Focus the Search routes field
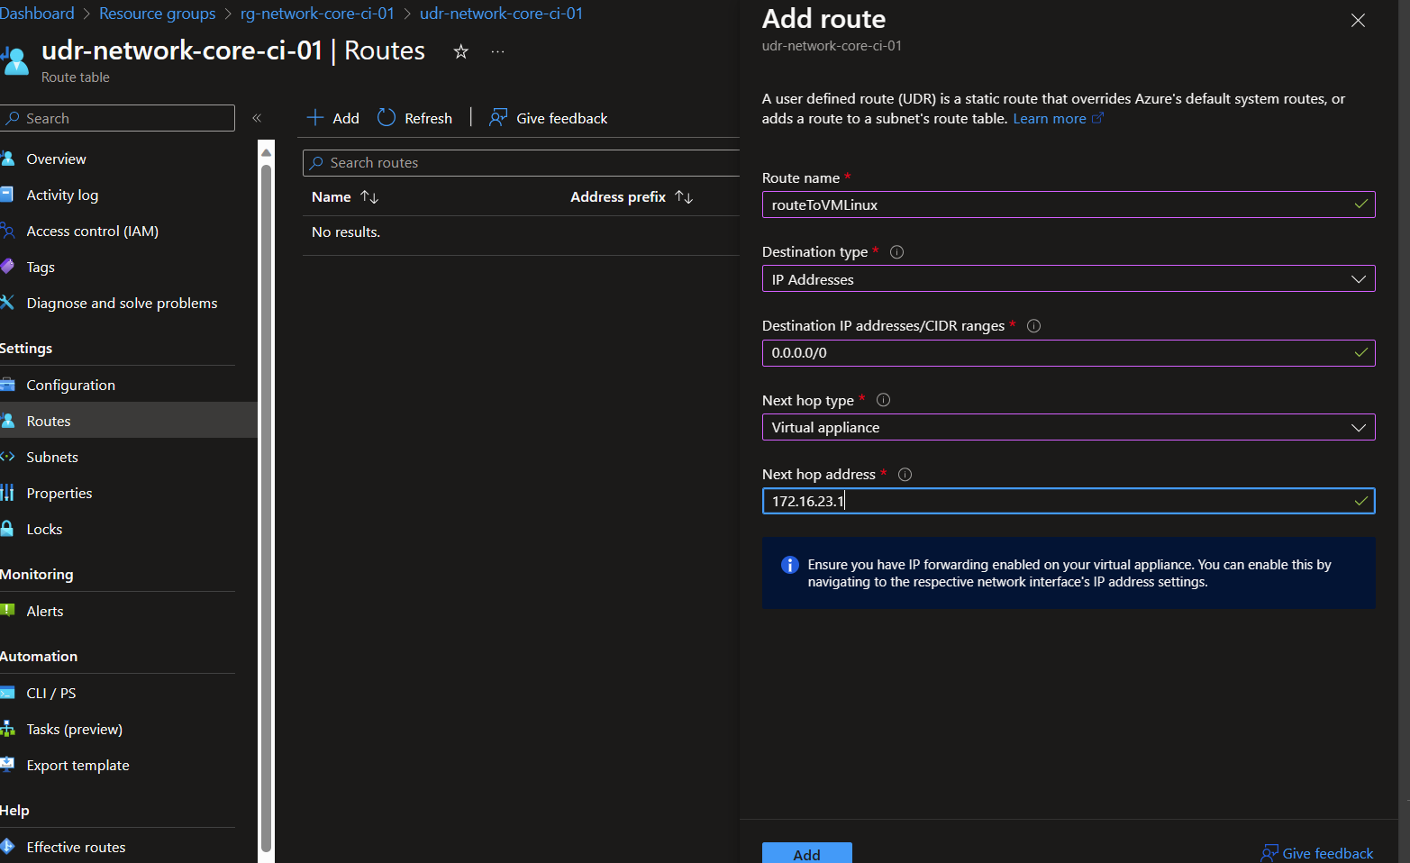1410x863 pixels. 521,163
